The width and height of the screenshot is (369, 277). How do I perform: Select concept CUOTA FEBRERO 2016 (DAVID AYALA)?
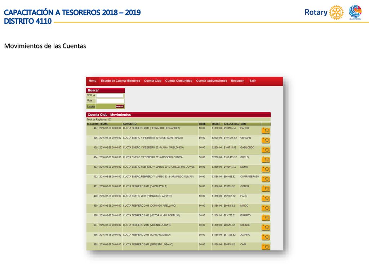pos(145,186)
